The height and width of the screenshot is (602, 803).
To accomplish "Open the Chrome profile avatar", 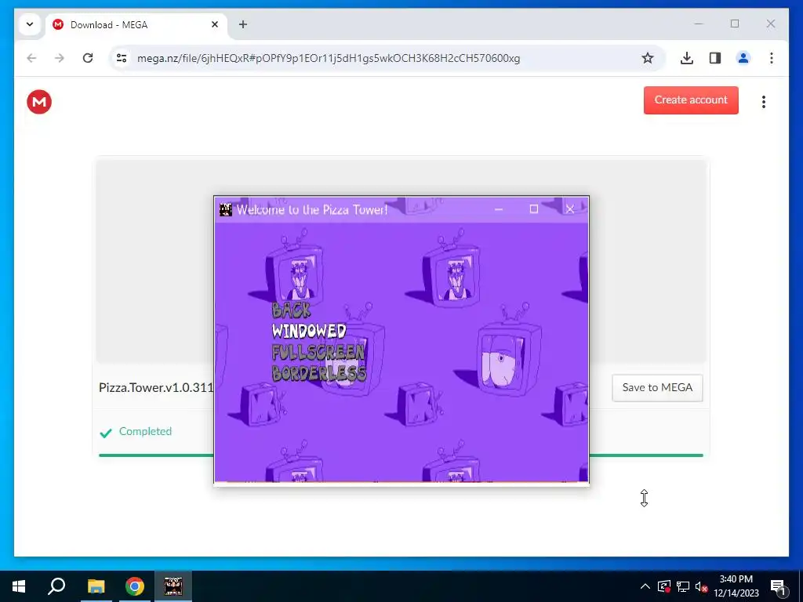I will click(x=743, y=58).
